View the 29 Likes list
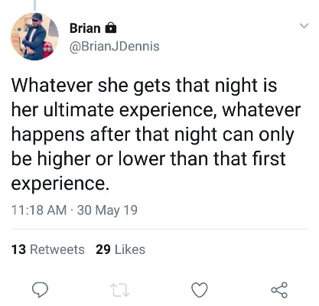 tap(120, 249)
